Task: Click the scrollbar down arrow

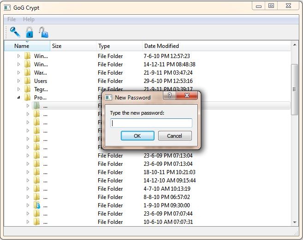Action: click(294, 222)
